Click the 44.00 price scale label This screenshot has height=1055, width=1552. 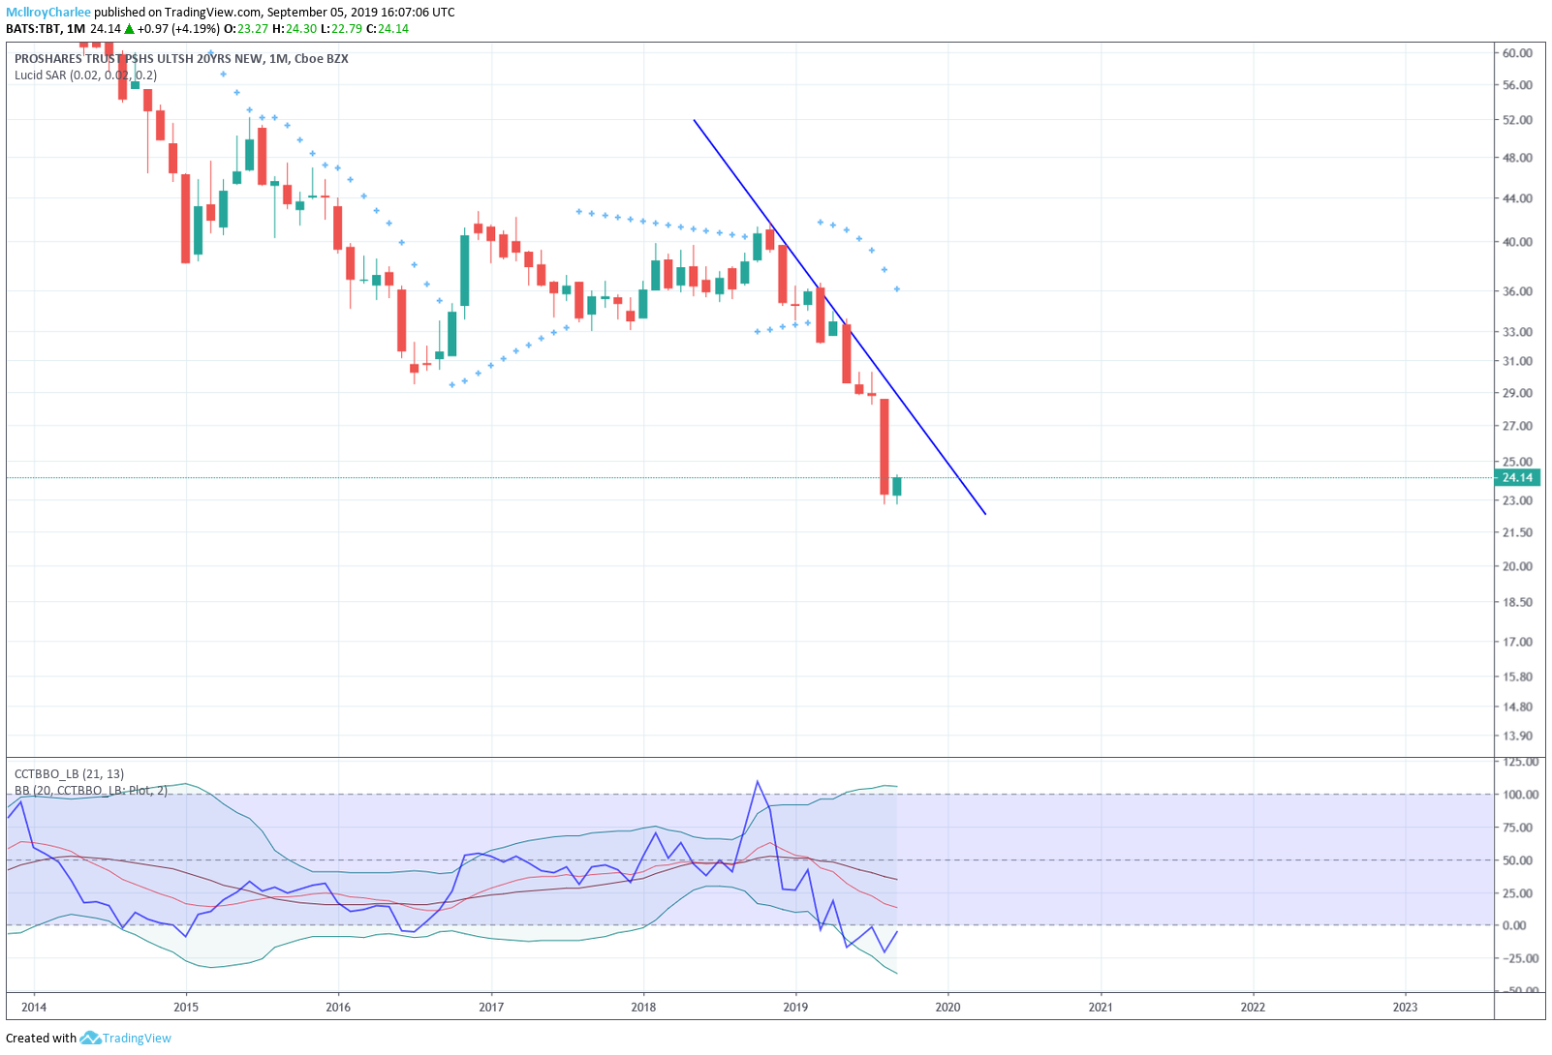(1517, 198)
